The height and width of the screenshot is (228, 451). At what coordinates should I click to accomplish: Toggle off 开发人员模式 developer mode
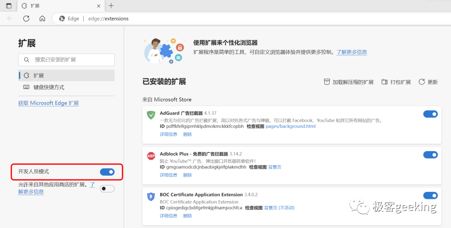point(107,172)
